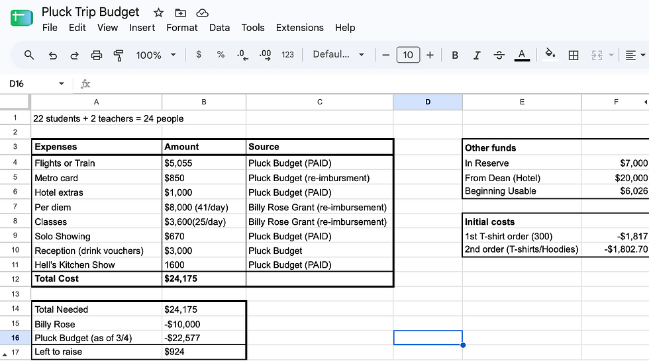Select cell 'Flights or Train'
This screenshot has height=361, width=649.
pyautogui.click(x=97, y=163)
